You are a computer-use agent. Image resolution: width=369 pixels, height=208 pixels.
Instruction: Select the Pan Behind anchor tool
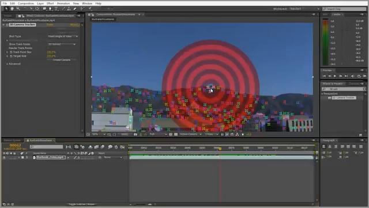coord(37,9)
